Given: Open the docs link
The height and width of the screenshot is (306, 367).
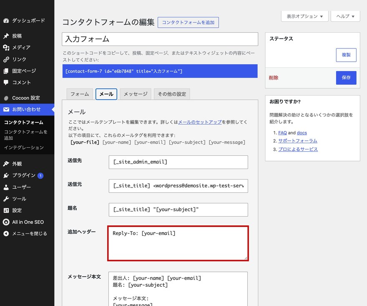Looking at the screenshot, I should 302,133.
